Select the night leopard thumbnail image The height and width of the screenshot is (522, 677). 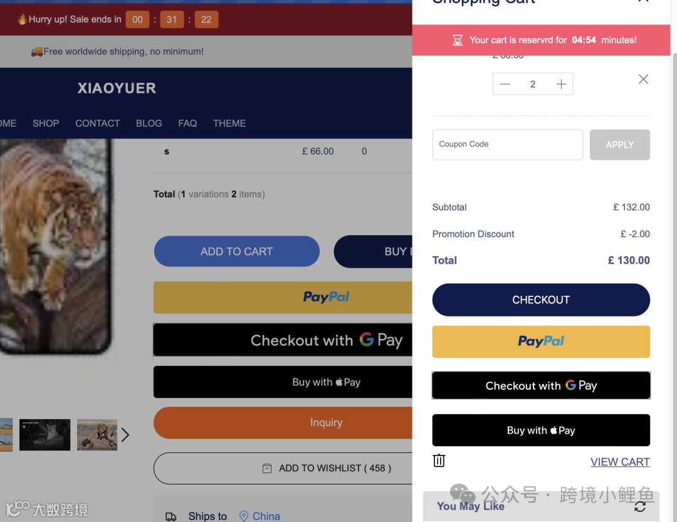point(45,435)
